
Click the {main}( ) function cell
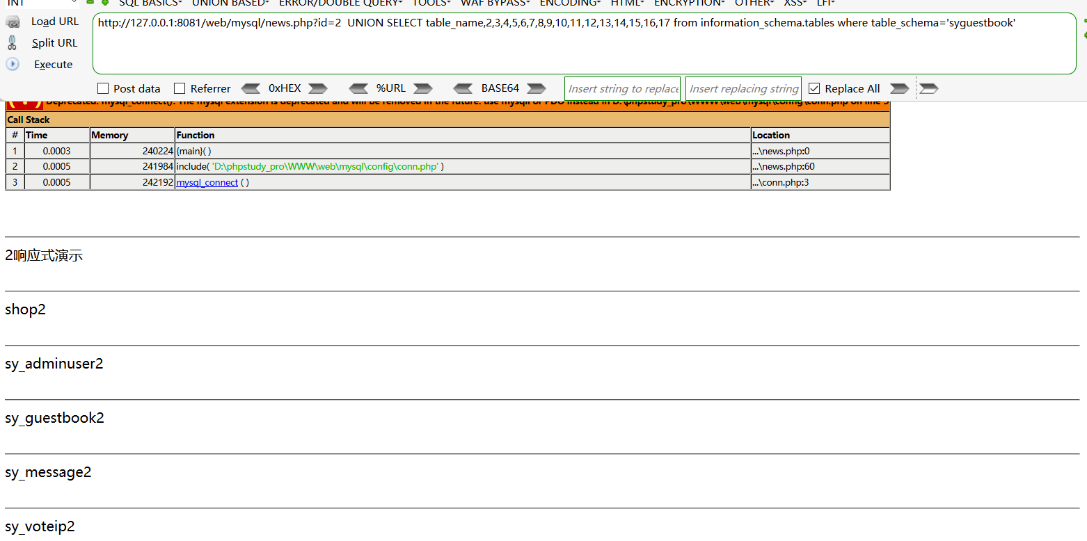click(x=463, y=151)
